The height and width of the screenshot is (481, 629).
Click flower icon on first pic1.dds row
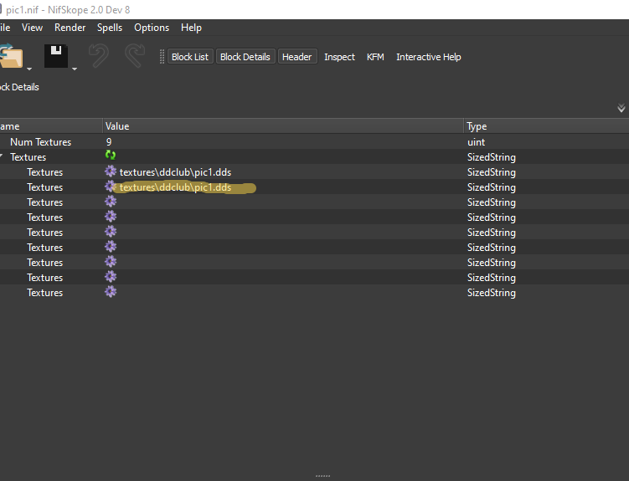(x=111, y=171)
